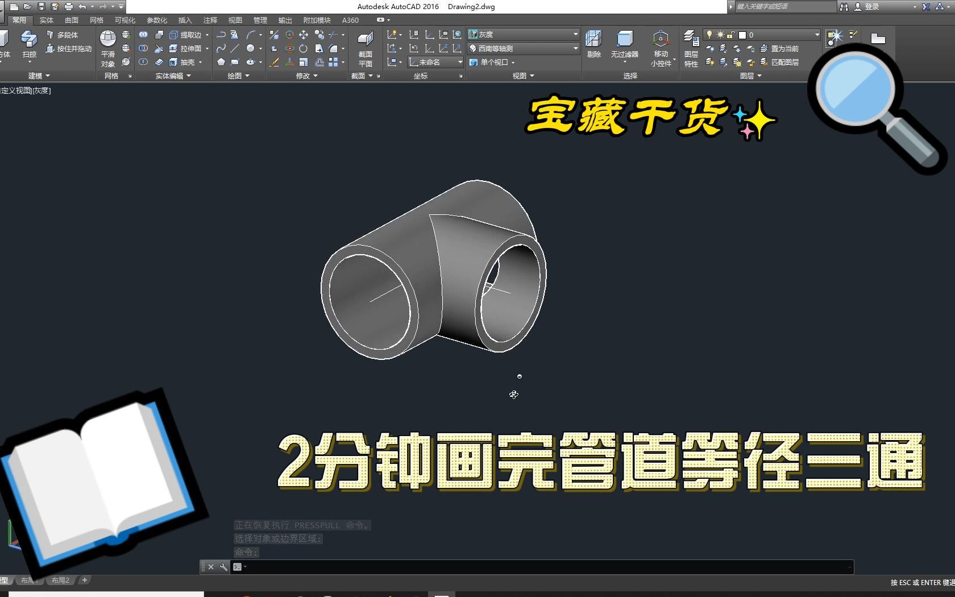This screenshot has height=597, width=955.
Task: Toggle the layer freeze sun icon
Action: pos(720,34)
